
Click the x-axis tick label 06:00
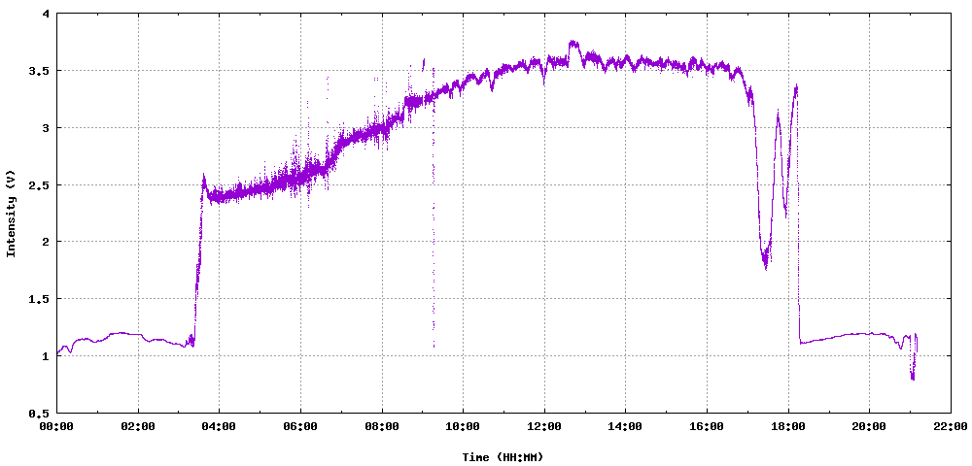point(300,427)
